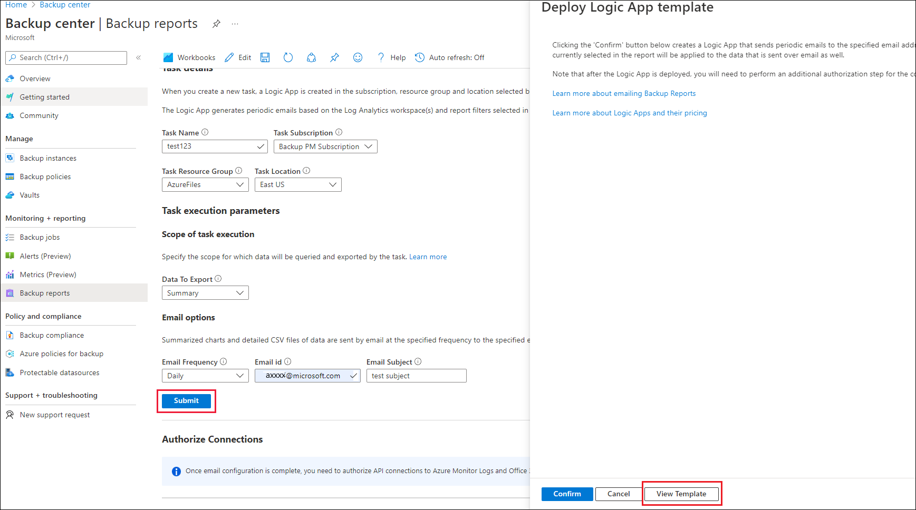The height and width of the screenshot is (510, 916).
Task: Pin Backup reports to dashboard
Action: point(334,57)
